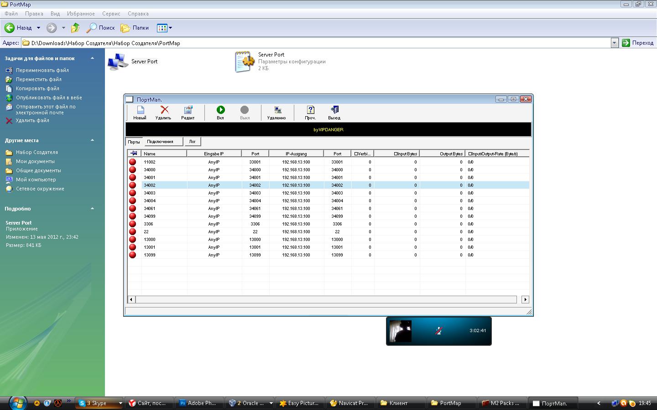657x410 pixels.
Task: Click the Новый (New) toolbar icon
Action: 140,110
